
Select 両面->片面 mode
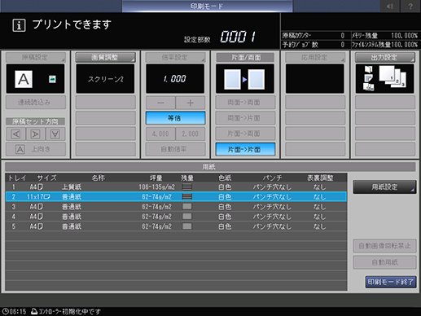click(x=245, y=118)
